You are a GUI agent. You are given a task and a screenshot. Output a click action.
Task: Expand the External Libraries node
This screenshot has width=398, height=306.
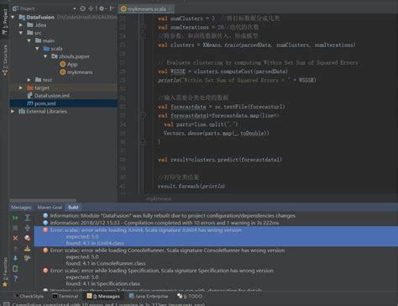coord(13,111)
